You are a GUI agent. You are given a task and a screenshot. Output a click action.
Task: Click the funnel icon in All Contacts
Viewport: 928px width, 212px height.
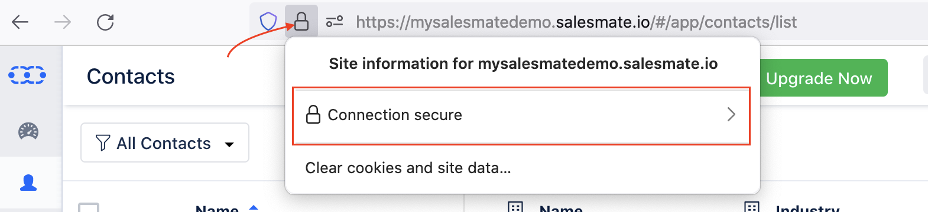[103, 143]
